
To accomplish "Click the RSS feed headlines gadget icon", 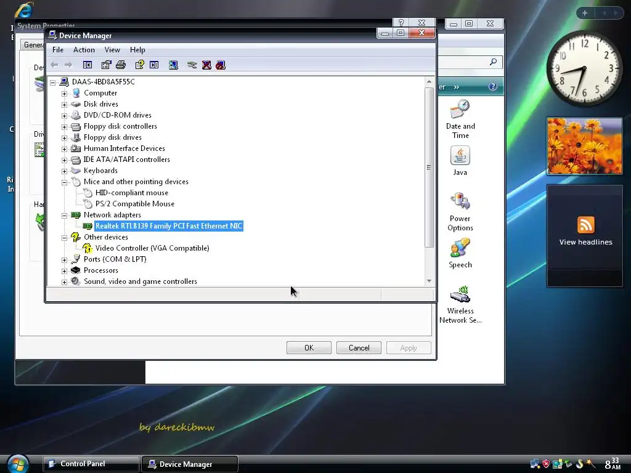I will (585, 225).
